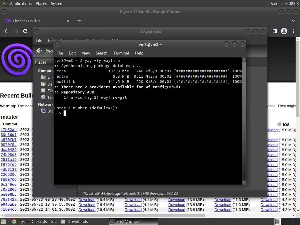Open Chrome tab search chevron
The width and height of the screenshot is (300, 225).
[x=293, y=21]
